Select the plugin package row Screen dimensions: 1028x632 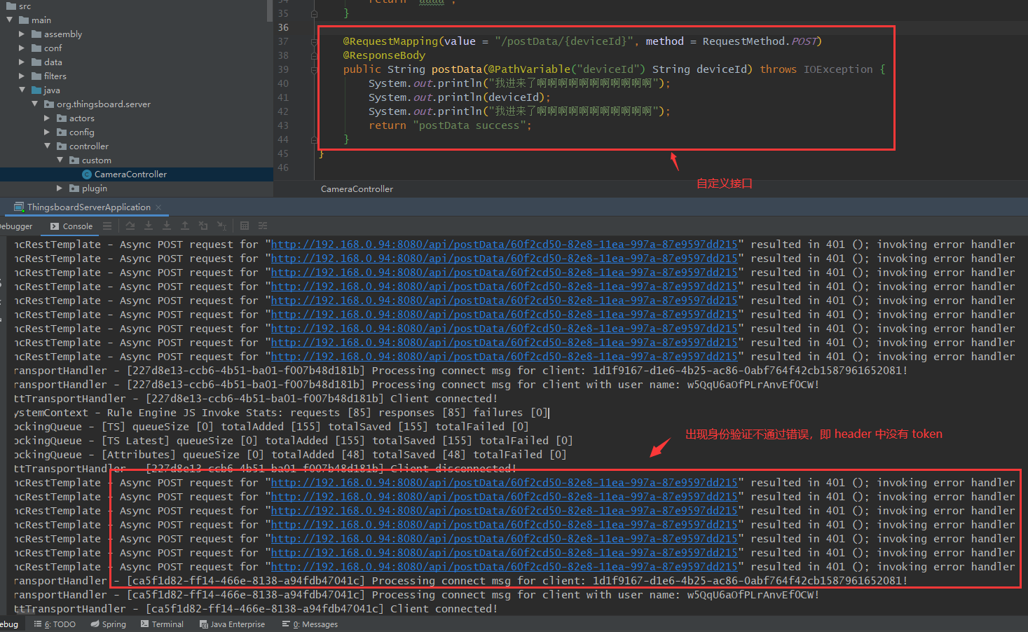pyautogui.click(x=136, y=188)
